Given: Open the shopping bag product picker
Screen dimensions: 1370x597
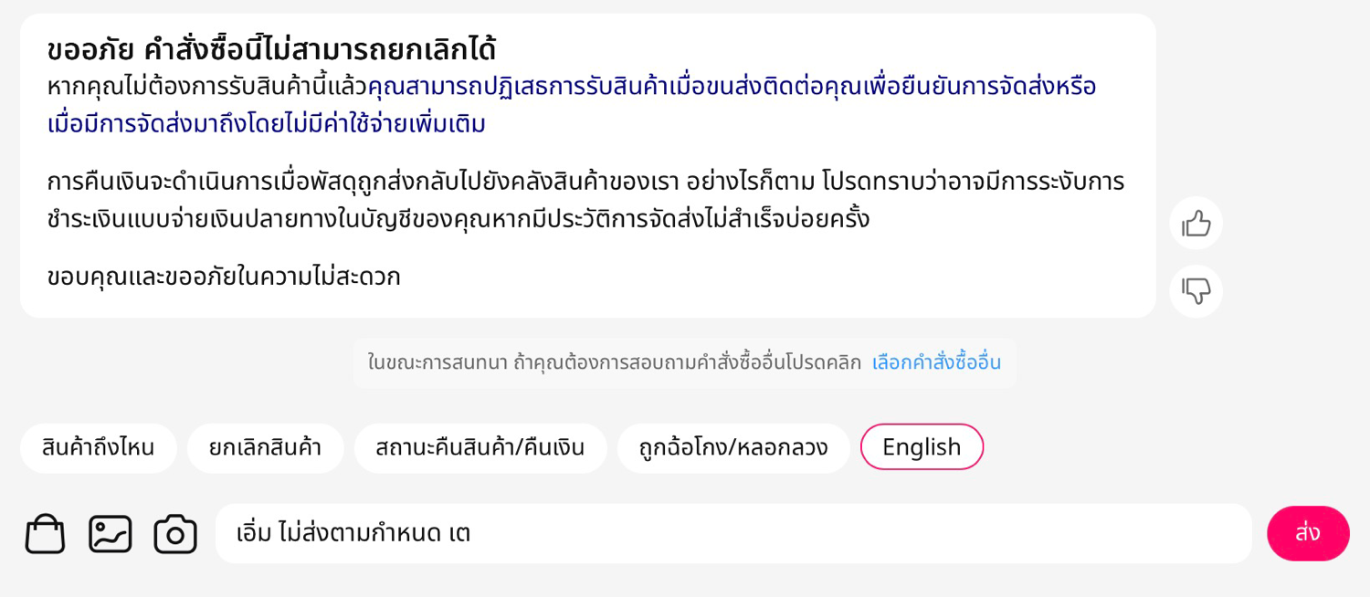Looking at the screenshot, I should tap(45, 534).
